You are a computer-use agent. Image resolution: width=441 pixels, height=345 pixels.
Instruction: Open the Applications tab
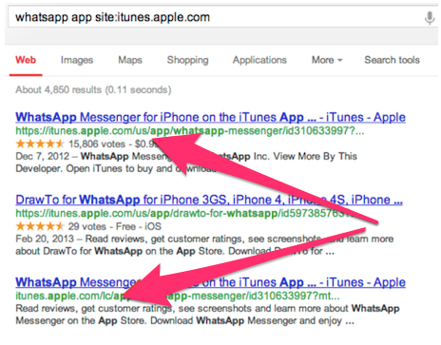coord(259,60)
